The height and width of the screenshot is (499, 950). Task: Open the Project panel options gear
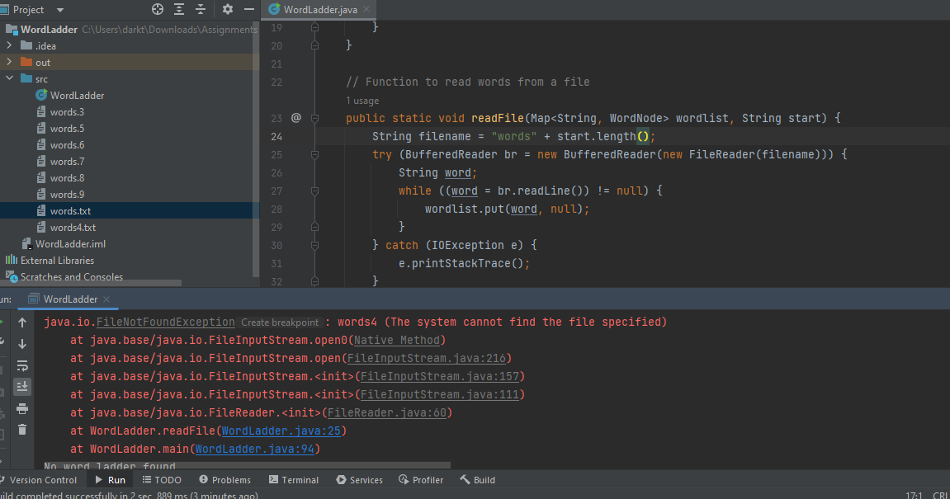pos(227,9)
